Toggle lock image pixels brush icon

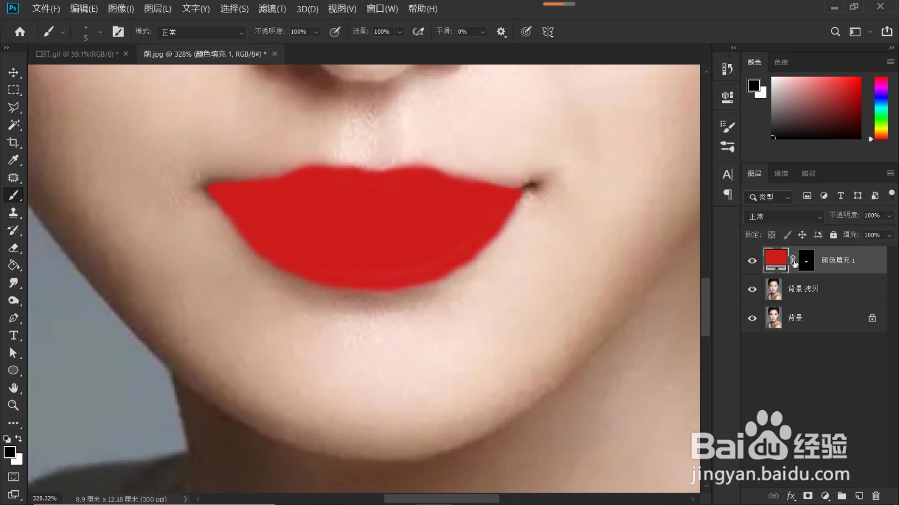click(x=787, y=235)
